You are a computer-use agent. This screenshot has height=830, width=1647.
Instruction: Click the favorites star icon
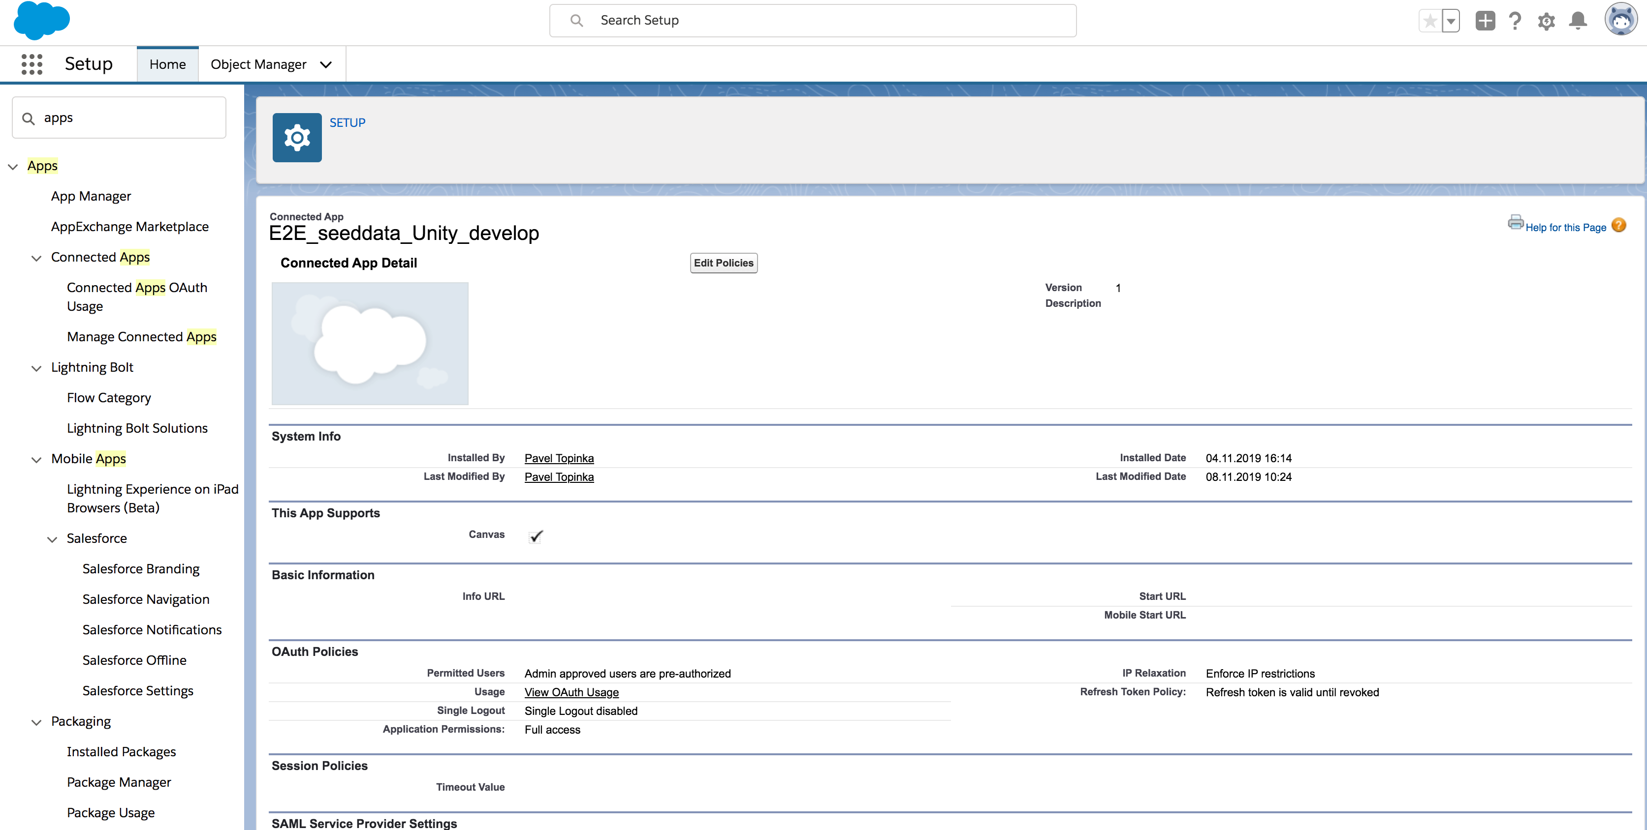coord(1430,21)
